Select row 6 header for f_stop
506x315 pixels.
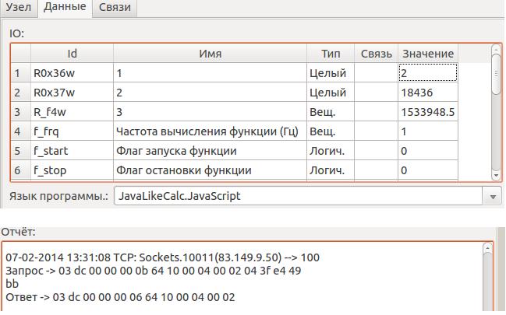click(x=19, y=170)
